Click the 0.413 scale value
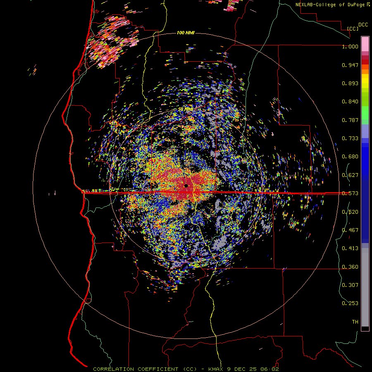 coord(350,248)
